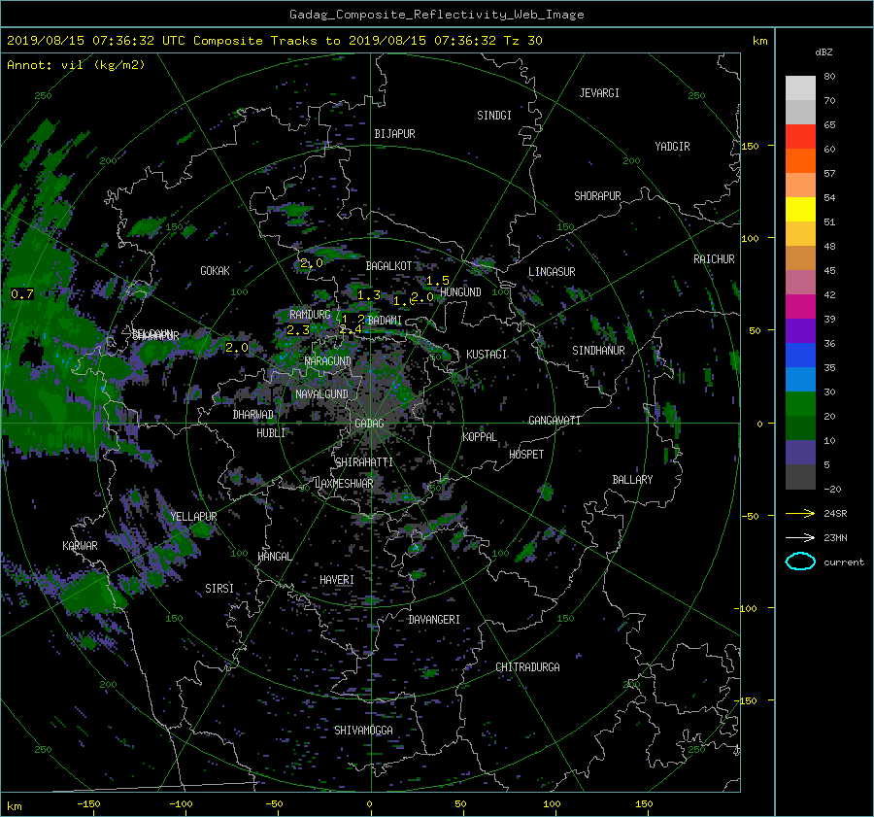Select the RAMDURG label
This screenshot has width=874, height=817.
[310, 315]
